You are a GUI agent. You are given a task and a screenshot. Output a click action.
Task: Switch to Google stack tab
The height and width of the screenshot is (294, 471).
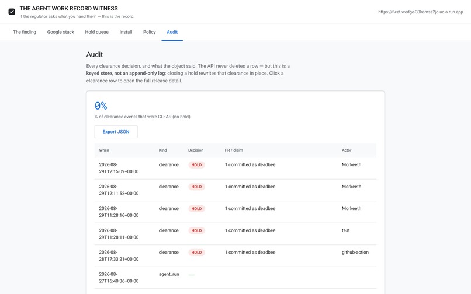click(x=60, y=32)
